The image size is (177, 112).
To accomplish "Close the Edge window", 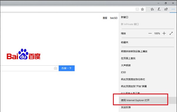I will point(173,3).
